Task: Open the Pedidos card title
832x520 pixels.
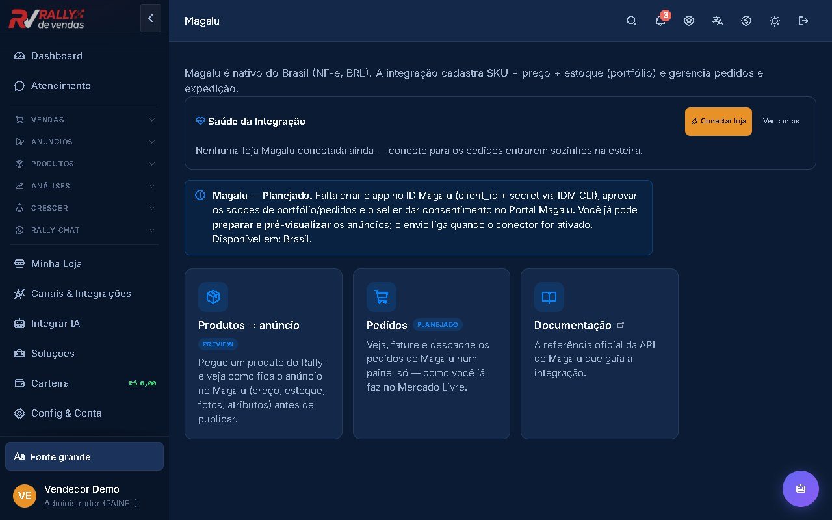Action: click(x=387, y=325)
